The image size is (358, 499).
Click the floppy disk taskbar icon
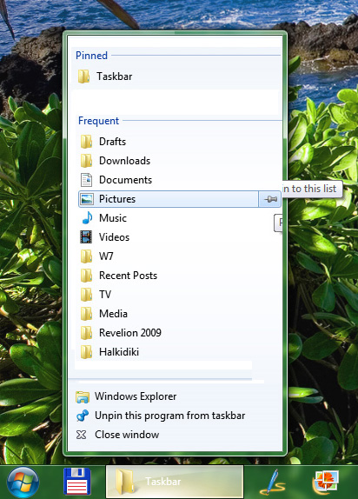[x=77, y=482]
